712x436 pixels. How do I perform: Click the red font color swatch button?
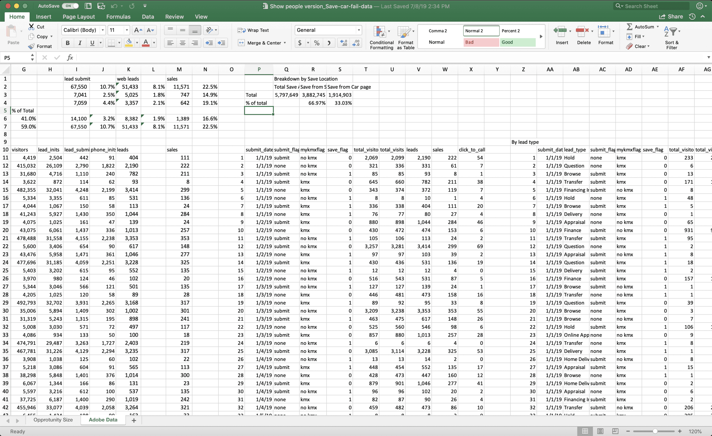tap(146, 43)
